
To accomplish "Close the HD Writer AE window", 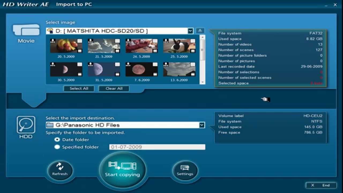I will click(x=335, y=5).
